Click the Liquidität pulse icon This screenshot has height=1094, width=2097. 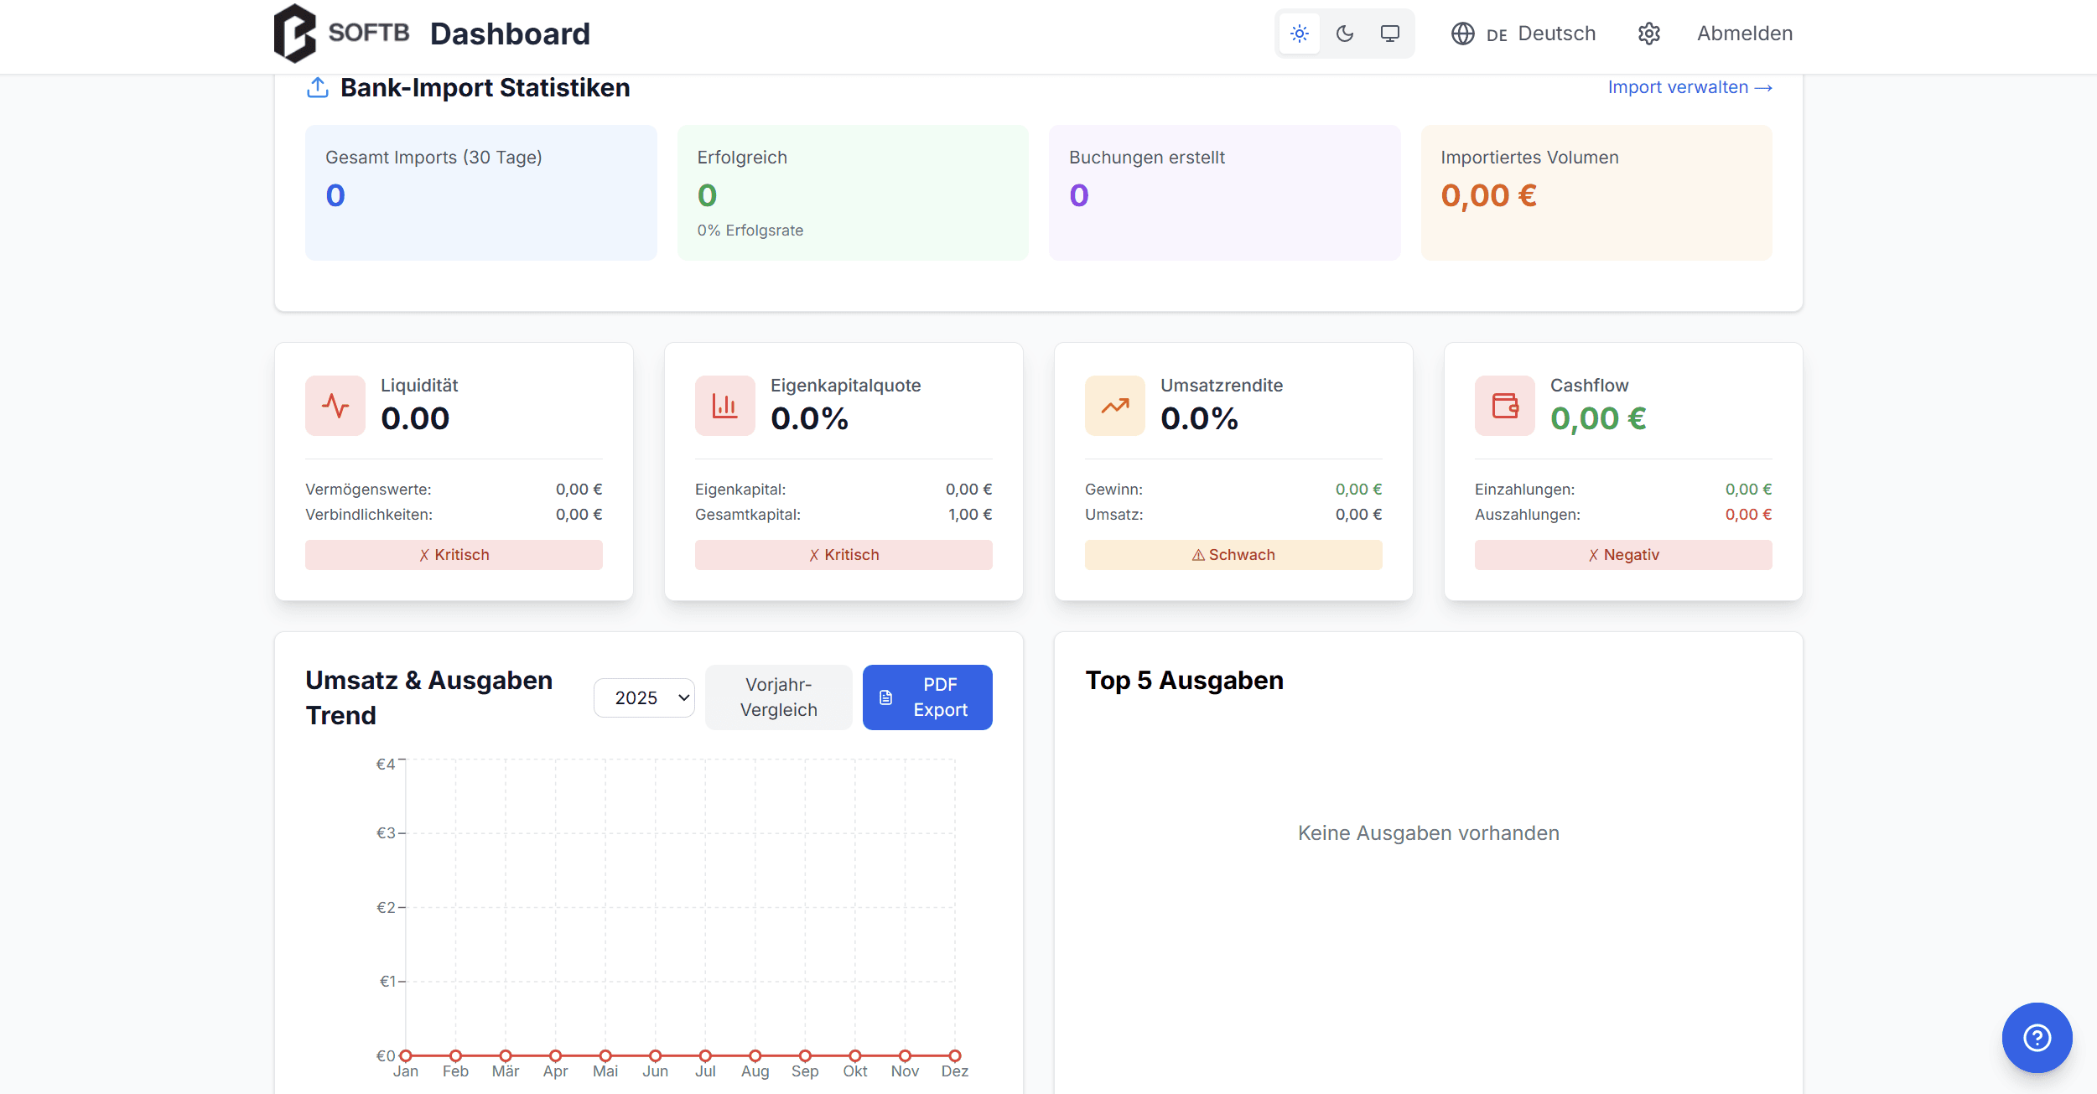coord(335,406)
